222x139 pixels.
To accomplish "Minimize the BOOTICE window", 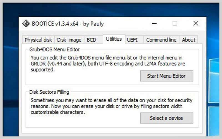I will click(x=154, y=23).
